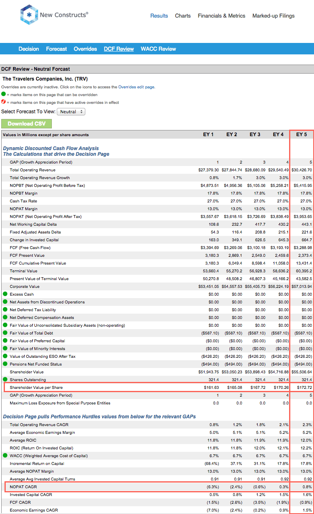Switch to the WACC Review tab
Viewport: 314px width, 514px height.
(x=158, y=49)
